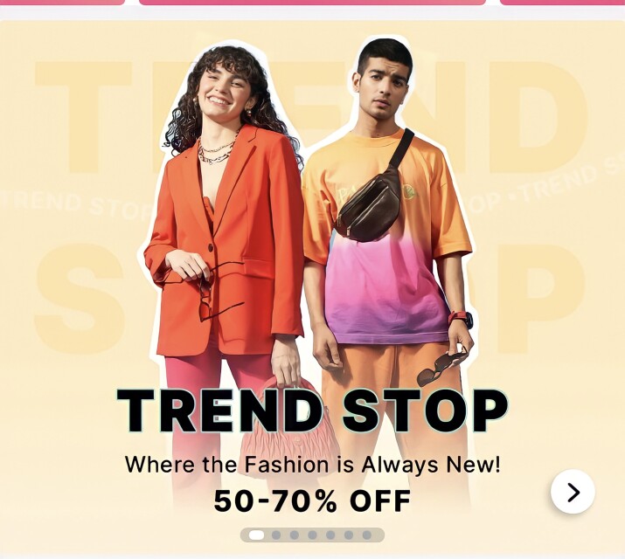This screenshot has height=559, width=625.
Task: Advance the carousel with the right arrow
Action: coord(573,492)
